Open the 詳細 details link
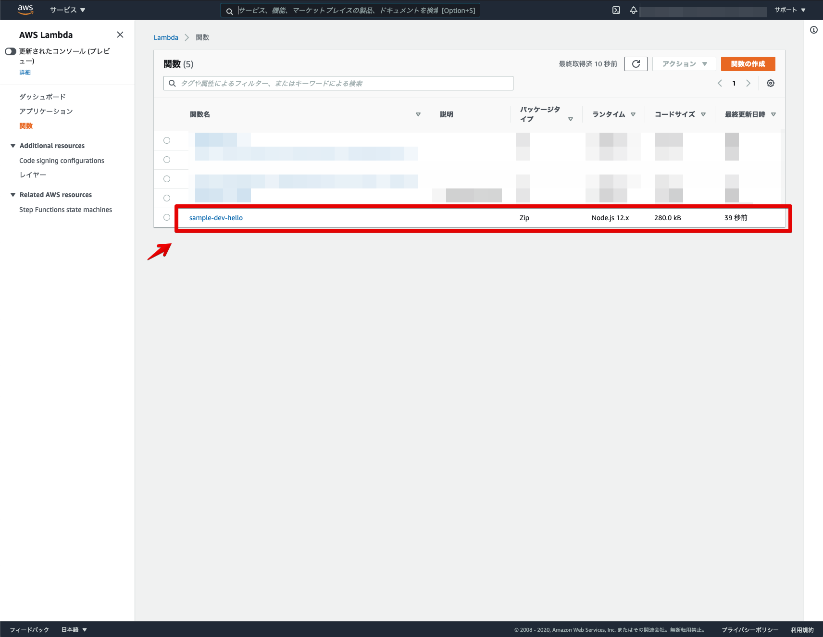The width and height of the screenshot is (823, 637). click(25, 72)
